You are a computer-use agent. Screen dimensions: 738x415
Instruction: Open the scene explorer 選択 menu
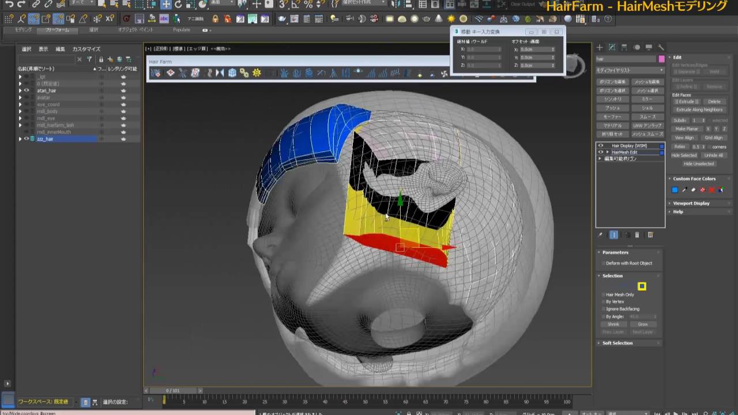coord(27,49)
